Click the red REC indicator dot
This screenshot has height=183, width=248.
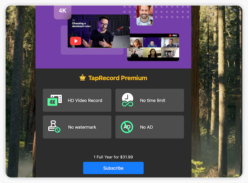(x=170, y=35)
